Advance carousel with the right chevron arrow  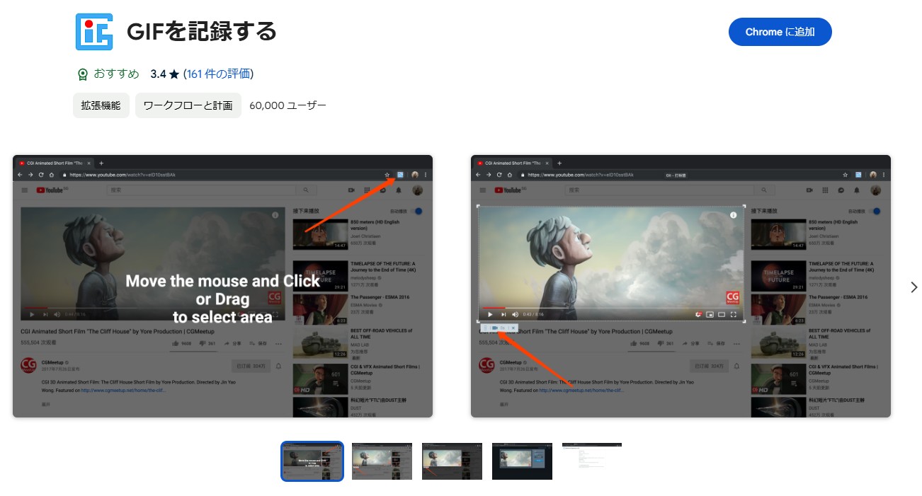click(914, 287)
